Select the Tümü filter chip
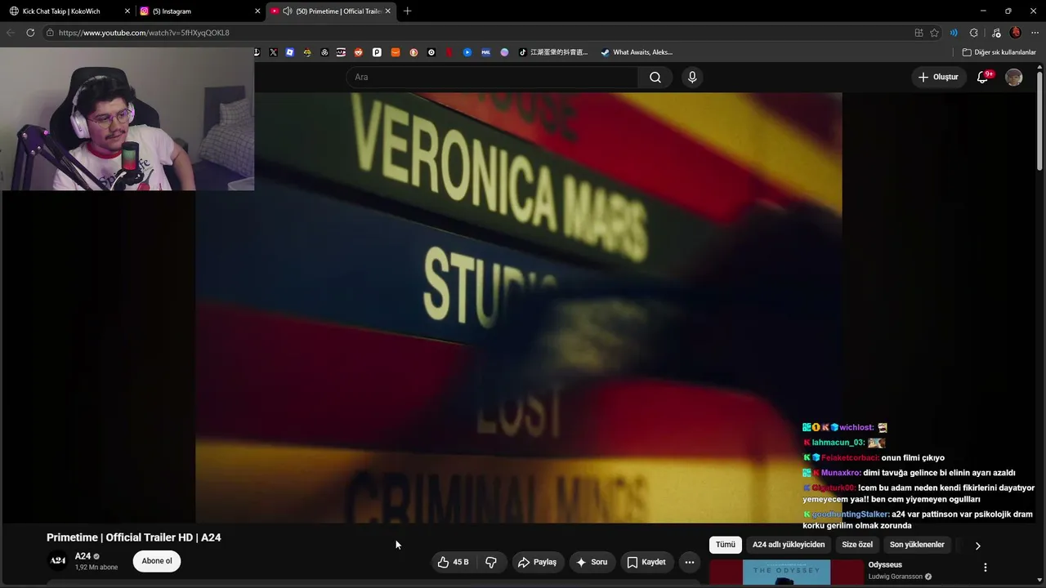This screenshot has width=1046, height=588. tap(726, 545)
